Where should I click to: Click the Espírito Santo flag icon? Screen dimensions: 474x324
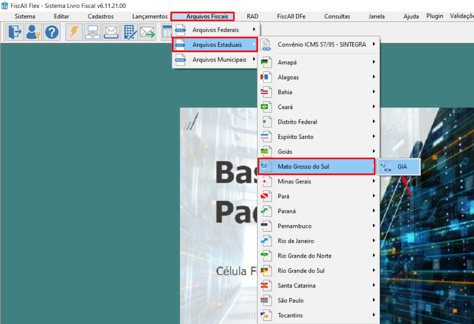(x=266, y=136)
